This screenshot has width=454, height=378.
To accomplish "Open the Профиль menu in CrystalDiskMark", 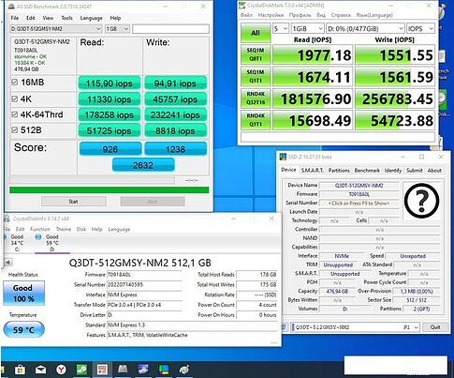I will pyautogui.click(x=300, y=15).
